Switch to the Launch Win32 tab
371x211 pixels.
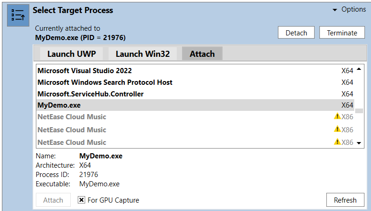point(142,54)
